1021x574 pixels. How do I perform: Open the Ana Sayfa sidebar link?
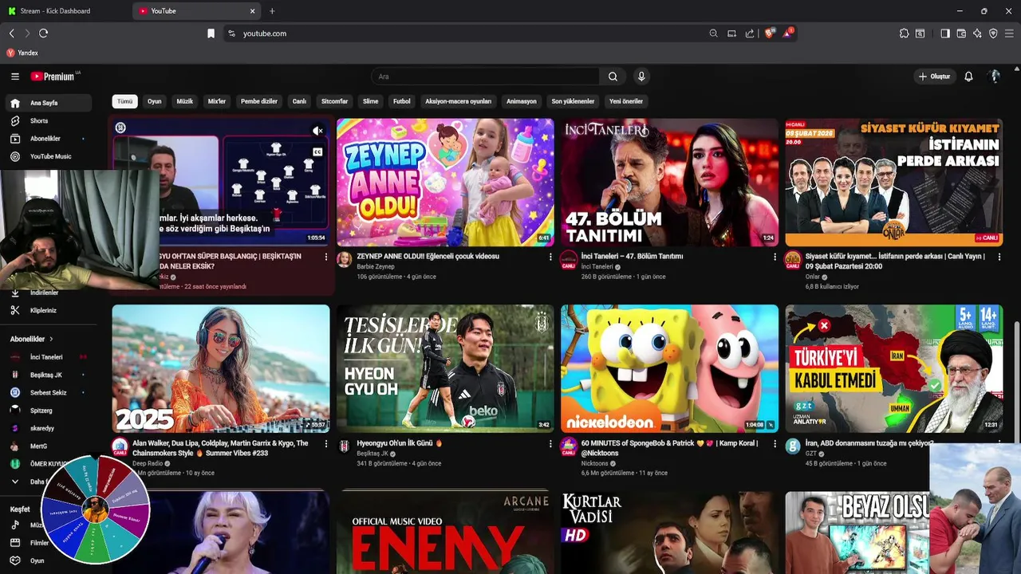48,103
